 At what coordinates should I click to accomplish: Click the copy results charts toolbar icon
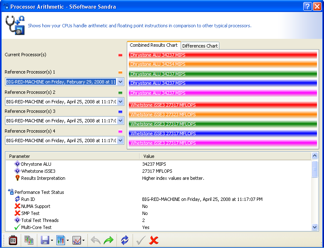(x=29, y=241)
